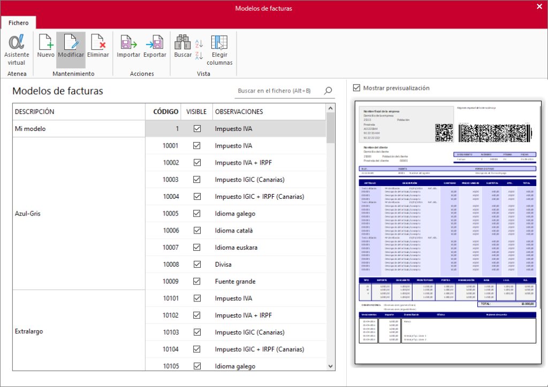548x387 pixels.
Task: Toggle visible checkbox for code 10001
Action: (197, 145)
